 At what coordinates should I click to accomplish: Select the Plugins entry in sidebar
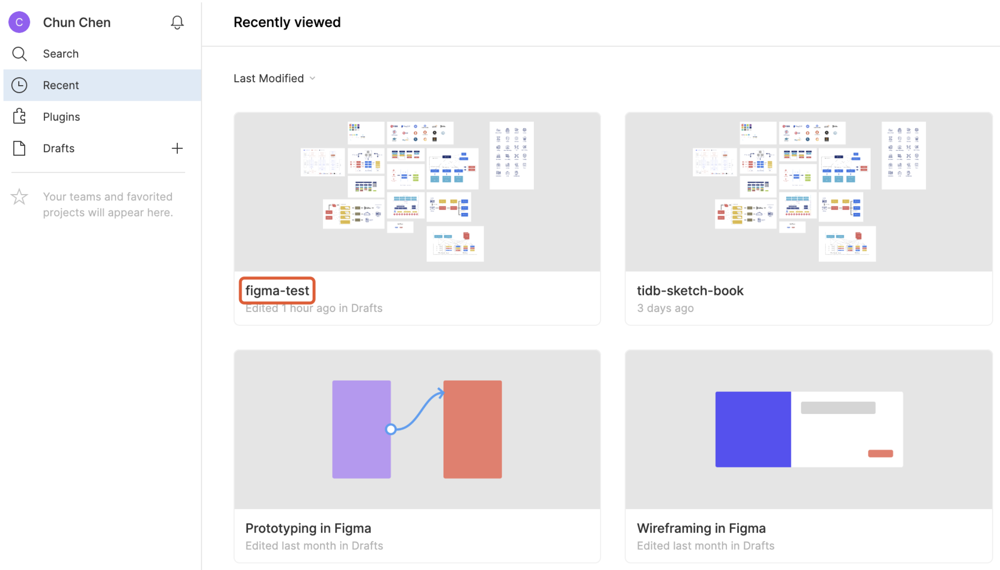click(x=61, y=116)
